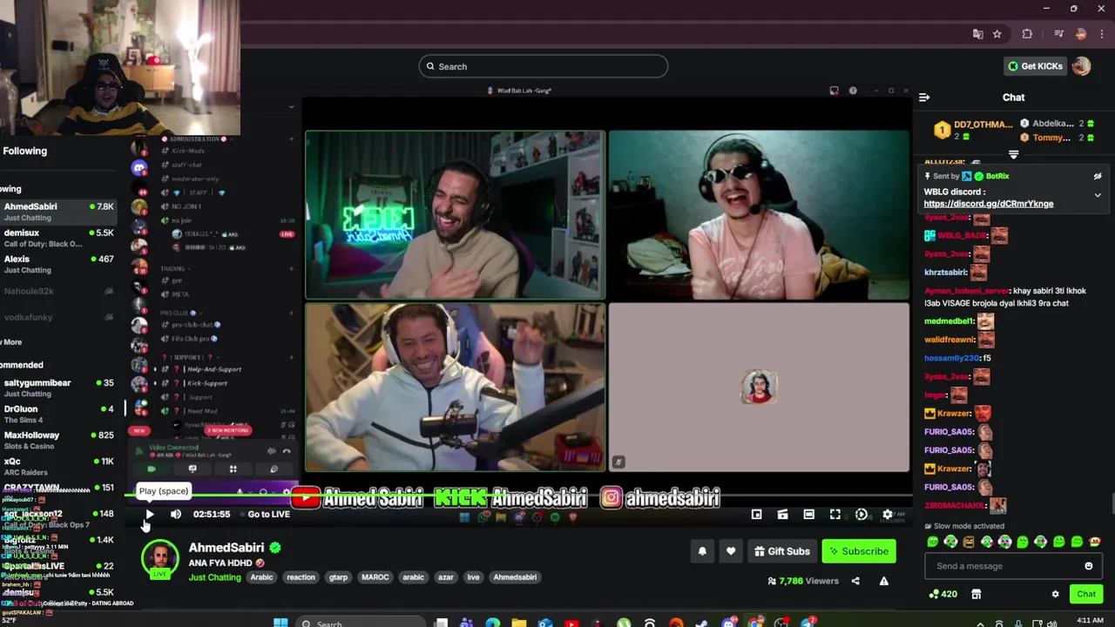Click the Subscribe button
The height and width of the screenshot is (627, 1115).
[x=859, y=551]
